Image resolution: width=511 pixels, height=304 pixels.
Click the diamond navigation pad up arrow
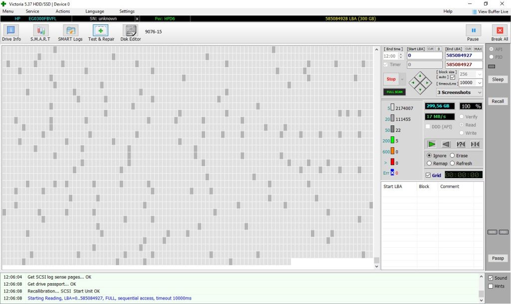click(x=420, y=76)
